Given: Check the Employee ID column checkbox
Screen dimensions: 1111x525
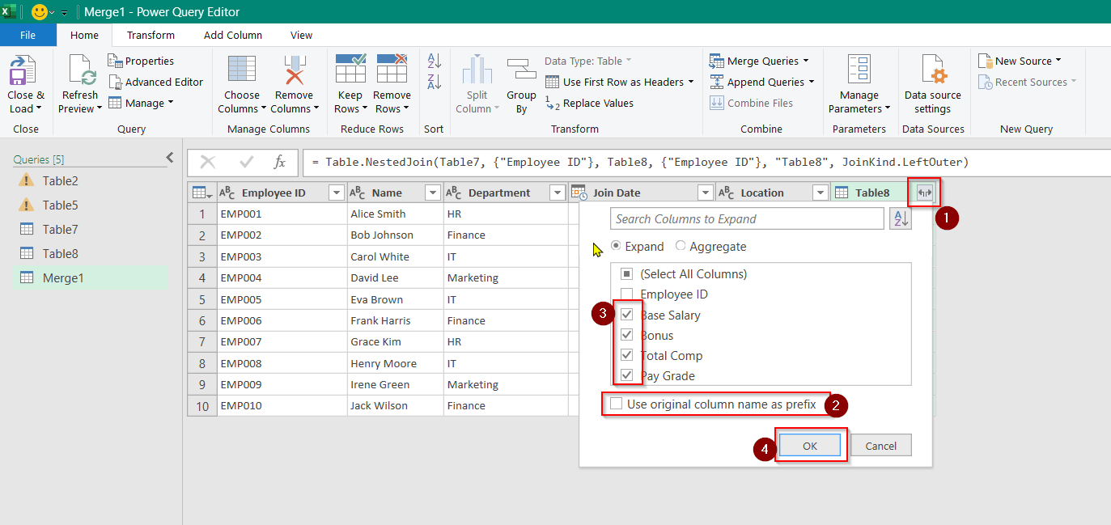Looking at the screenshot, I should tap(626, 294).
